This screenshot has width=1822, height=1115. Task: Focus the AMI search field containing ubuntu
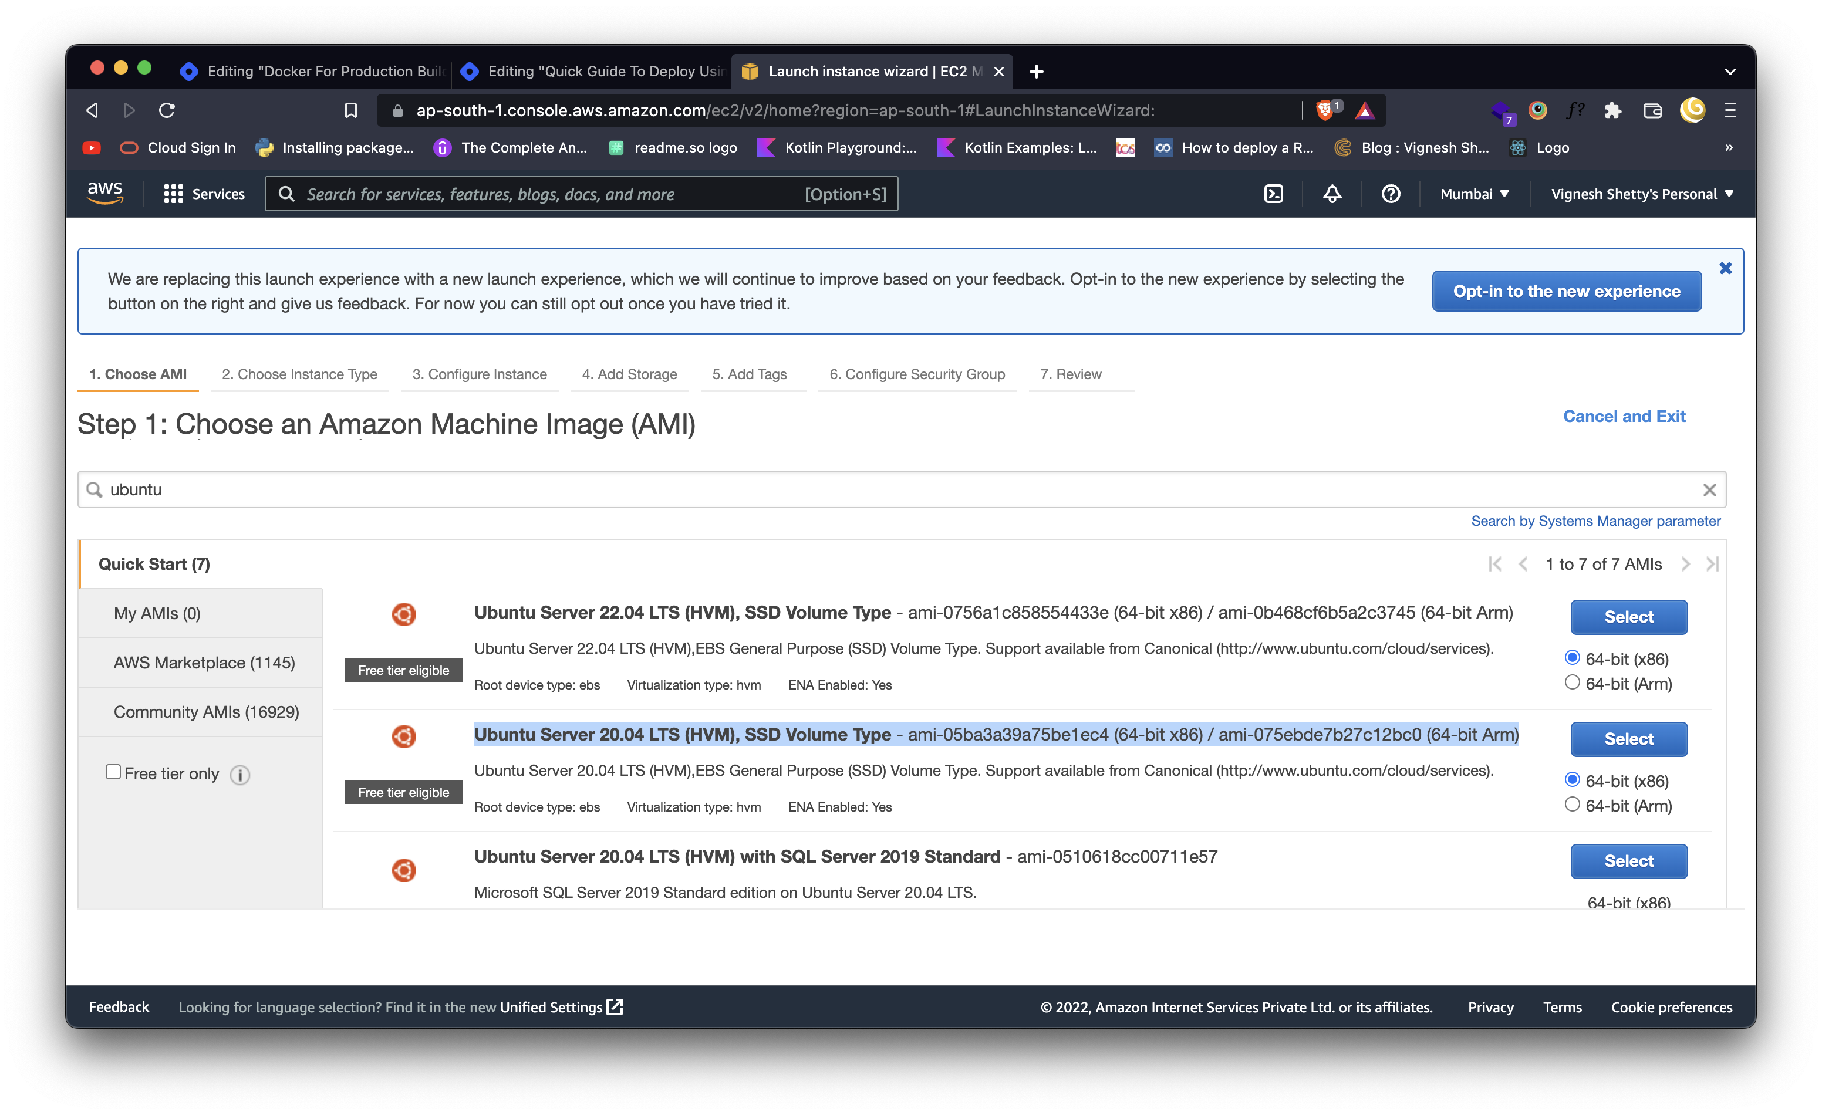[888, 489]
